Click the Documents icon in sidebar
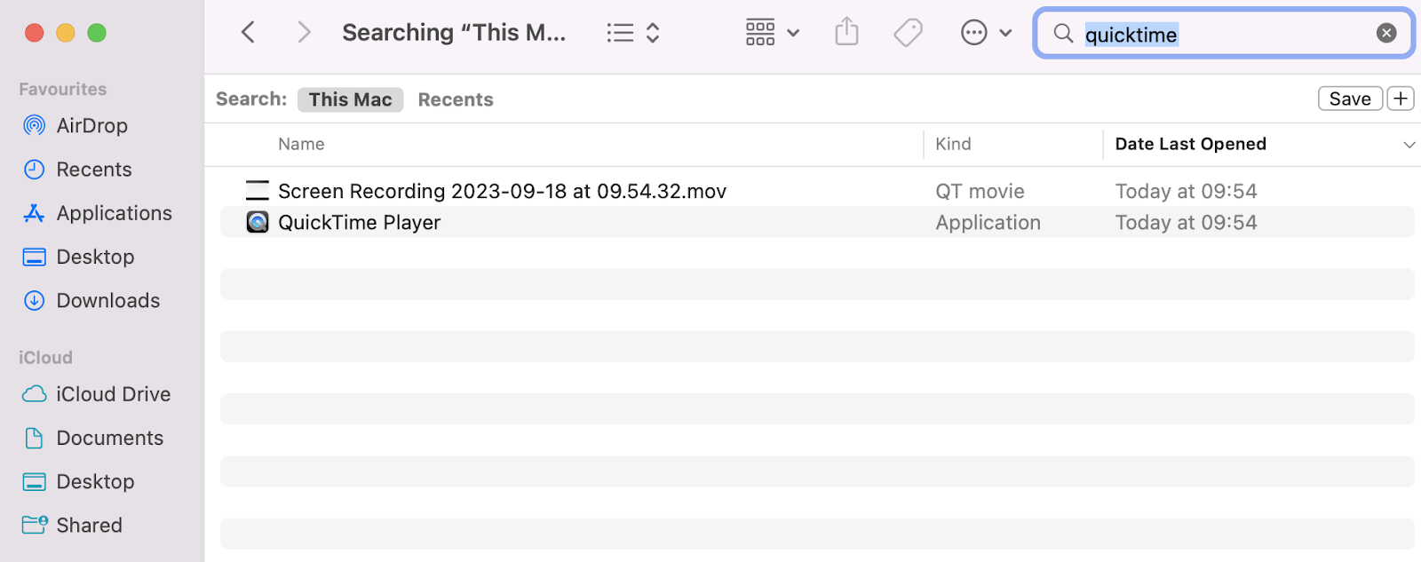 [33, 438]
